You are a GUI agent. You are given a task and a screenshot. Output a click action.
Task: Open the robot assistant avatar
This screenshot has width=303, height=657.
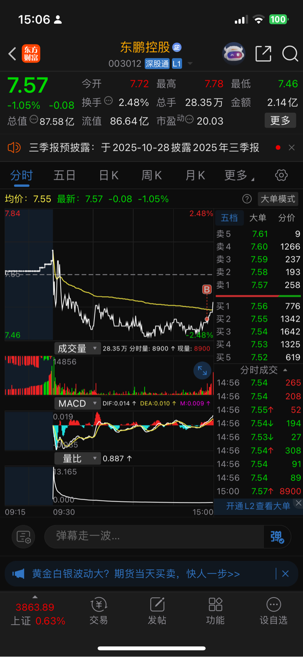[234, 53]
